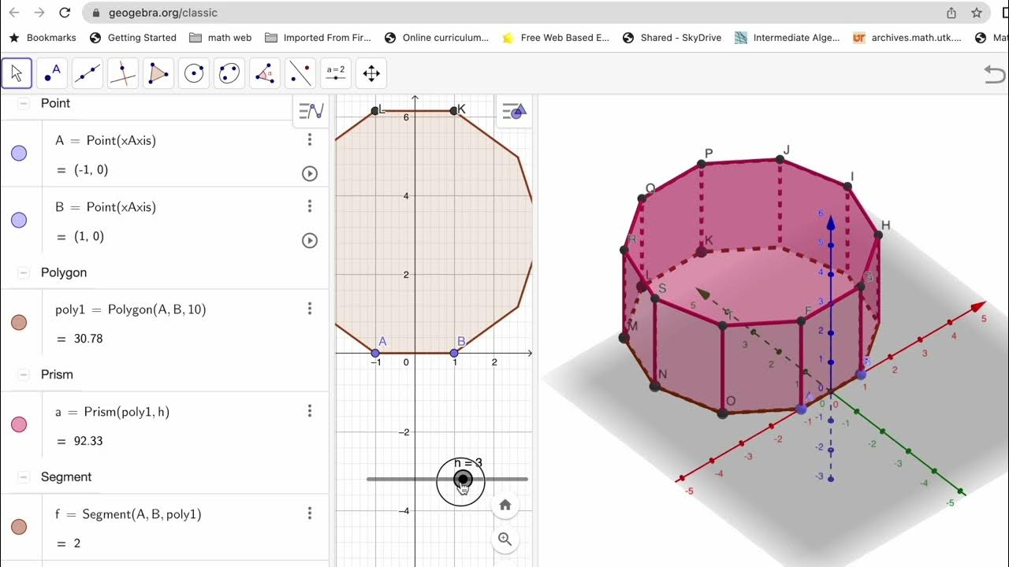Select the Reflect about Line tool
The height and width of the screenshot is (567, 1009).
point(300,73)
